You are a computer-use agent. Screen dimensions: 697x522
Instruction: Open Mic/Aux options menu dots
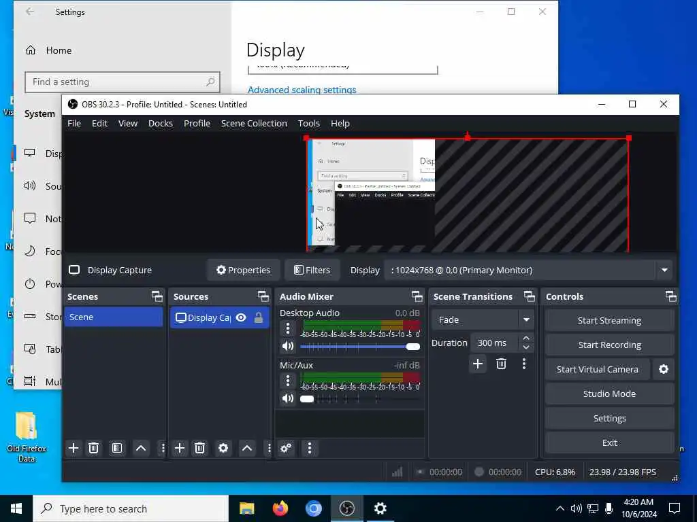click(288, 381)
